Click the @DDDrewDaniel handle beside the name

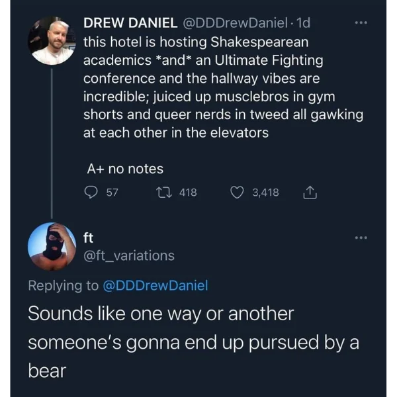coord(235,22)
